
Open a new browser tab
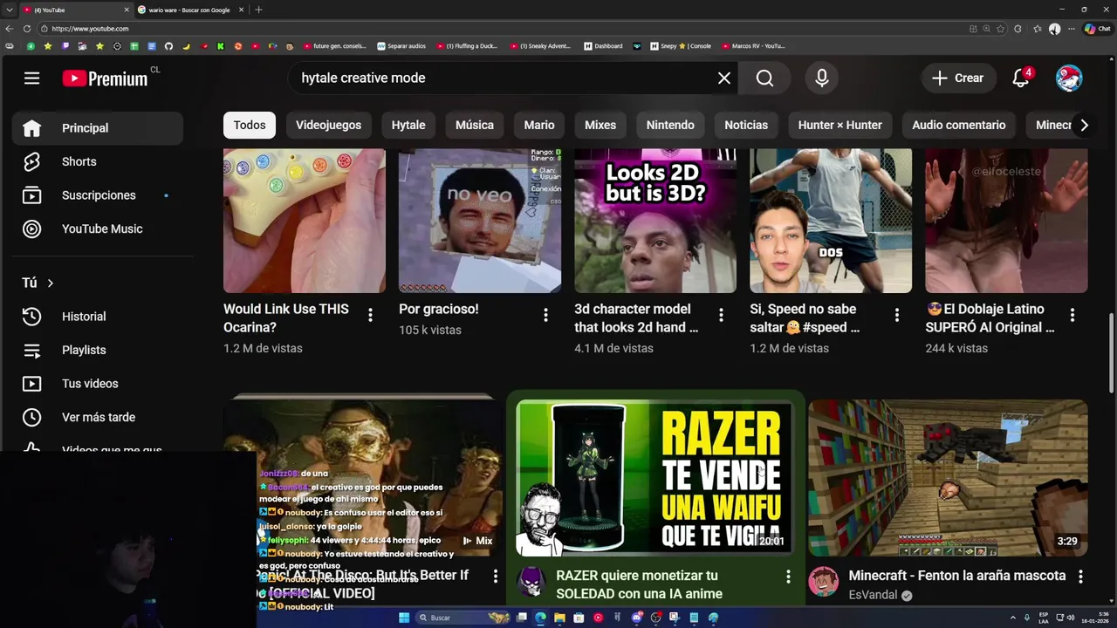point(258,10)
